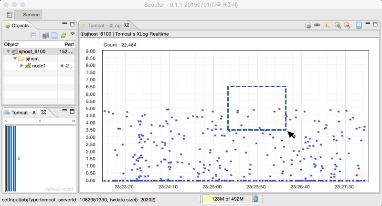Click the /sjhost/node1 label in Tomcat - A chart

coord(59,189)
